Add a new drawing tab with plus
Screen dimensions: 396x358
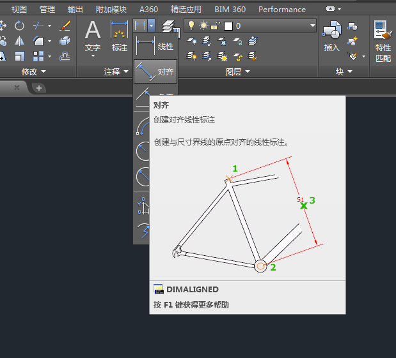[x=39, y=88]
